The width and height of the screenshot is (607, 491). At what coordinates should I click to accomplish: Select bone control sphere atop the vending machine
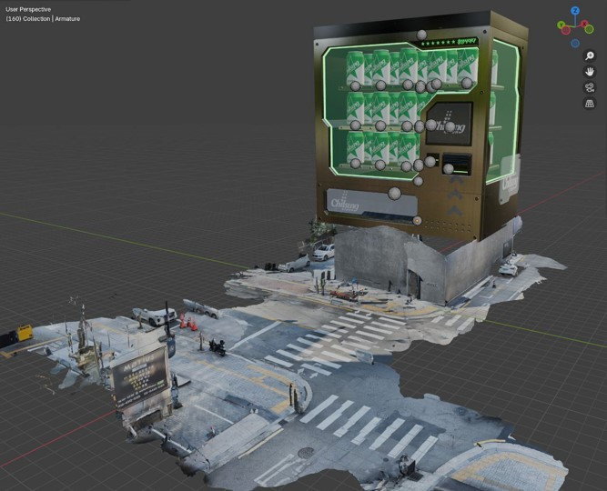click(x=421, y=35)
